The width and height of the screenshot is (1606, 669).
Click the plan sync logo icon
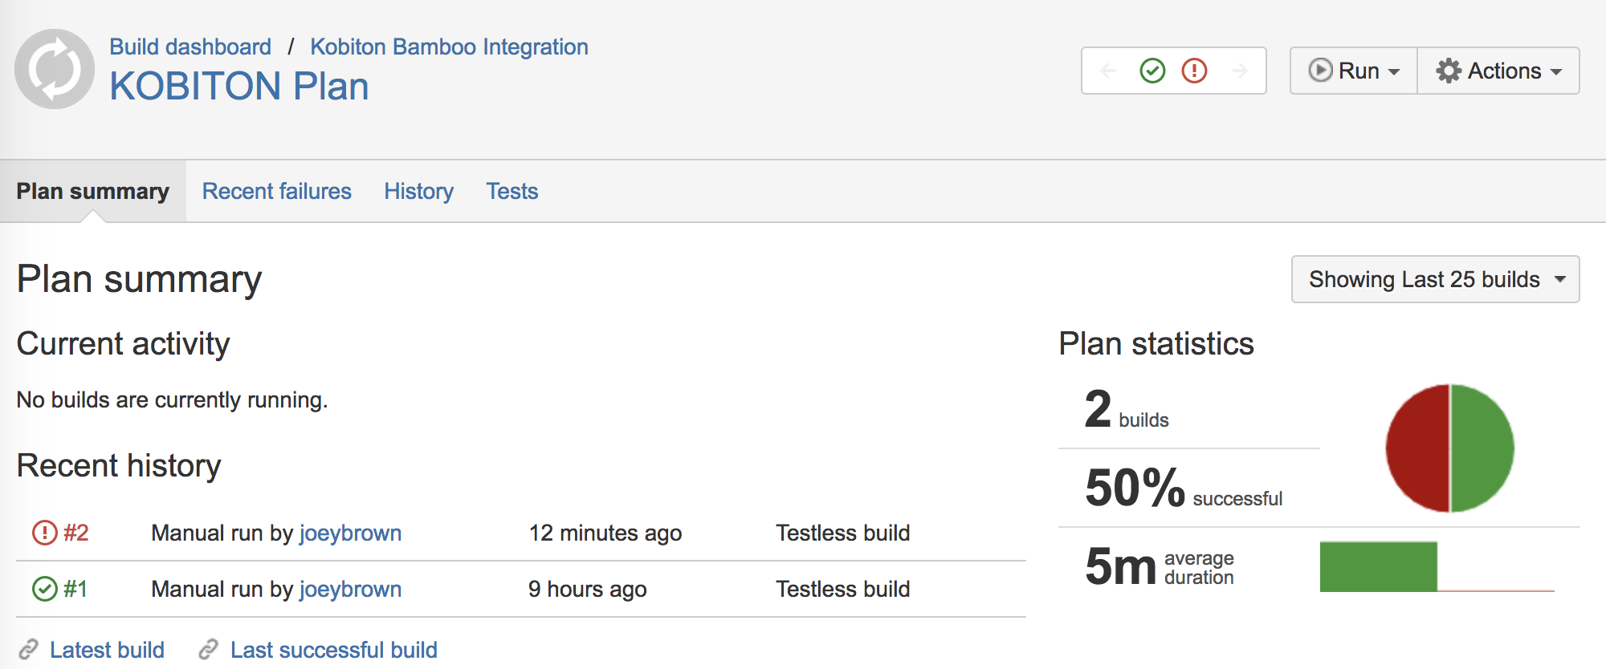click(55, 69)
